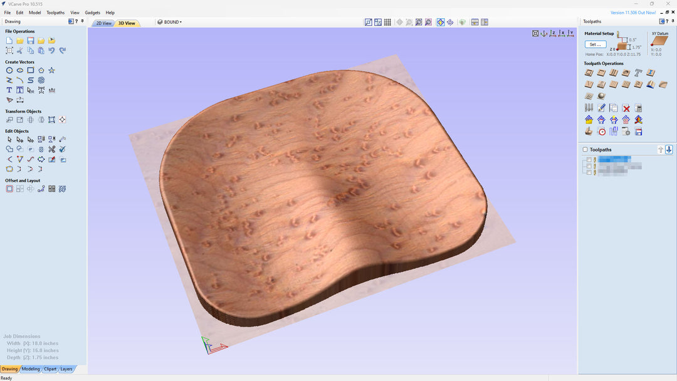Viewport: 677px width, 381px height.
Task: Select the Draw Text tool
Action: point(9,90)
